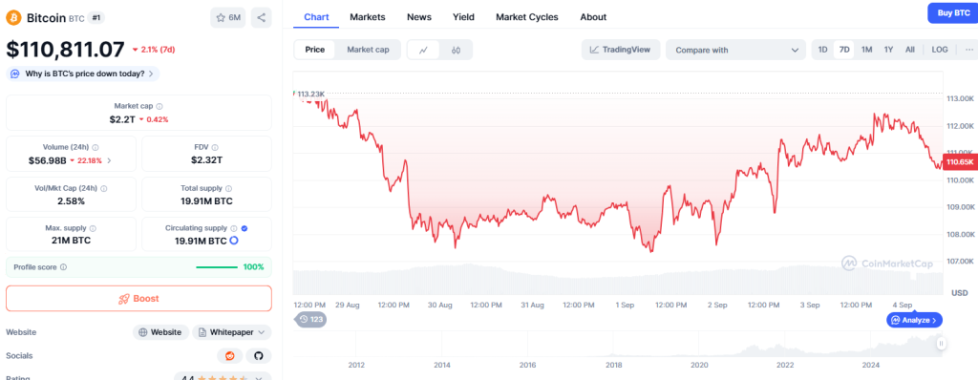Image resolution: width=978 pixels, height=380 pixels.
Task: Select the 1D time range
Action: (x=822, y=50)
